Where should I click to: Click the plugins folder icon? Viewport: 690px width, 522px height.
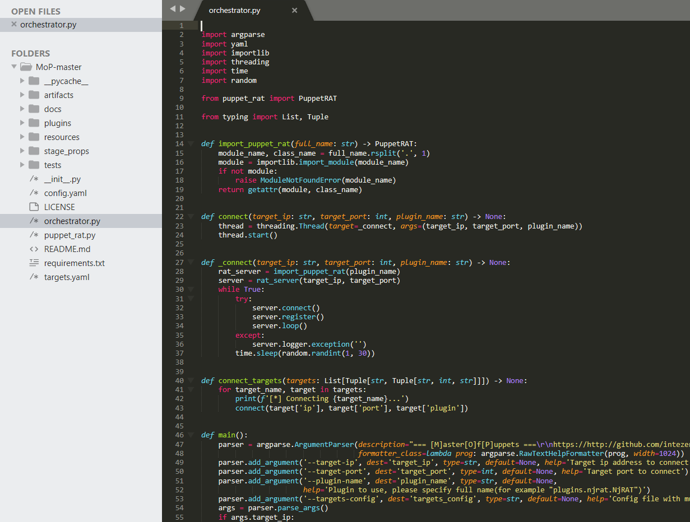tap(34, 123)
